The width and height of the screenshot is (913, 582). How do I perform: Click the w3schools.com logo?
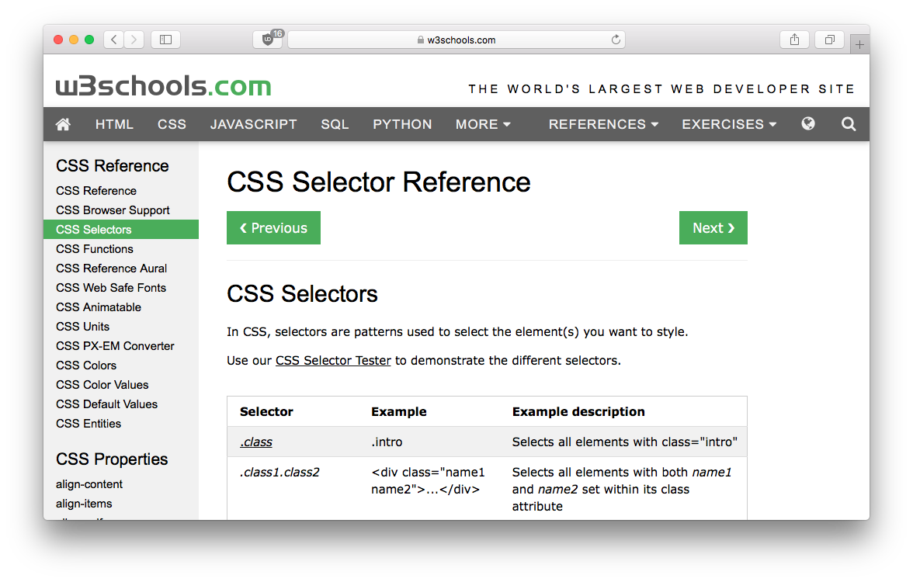[164, 85]
